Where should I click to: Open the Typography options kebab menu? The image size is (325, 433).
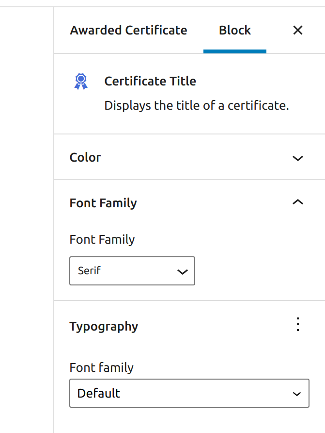(x=297, y=325)
